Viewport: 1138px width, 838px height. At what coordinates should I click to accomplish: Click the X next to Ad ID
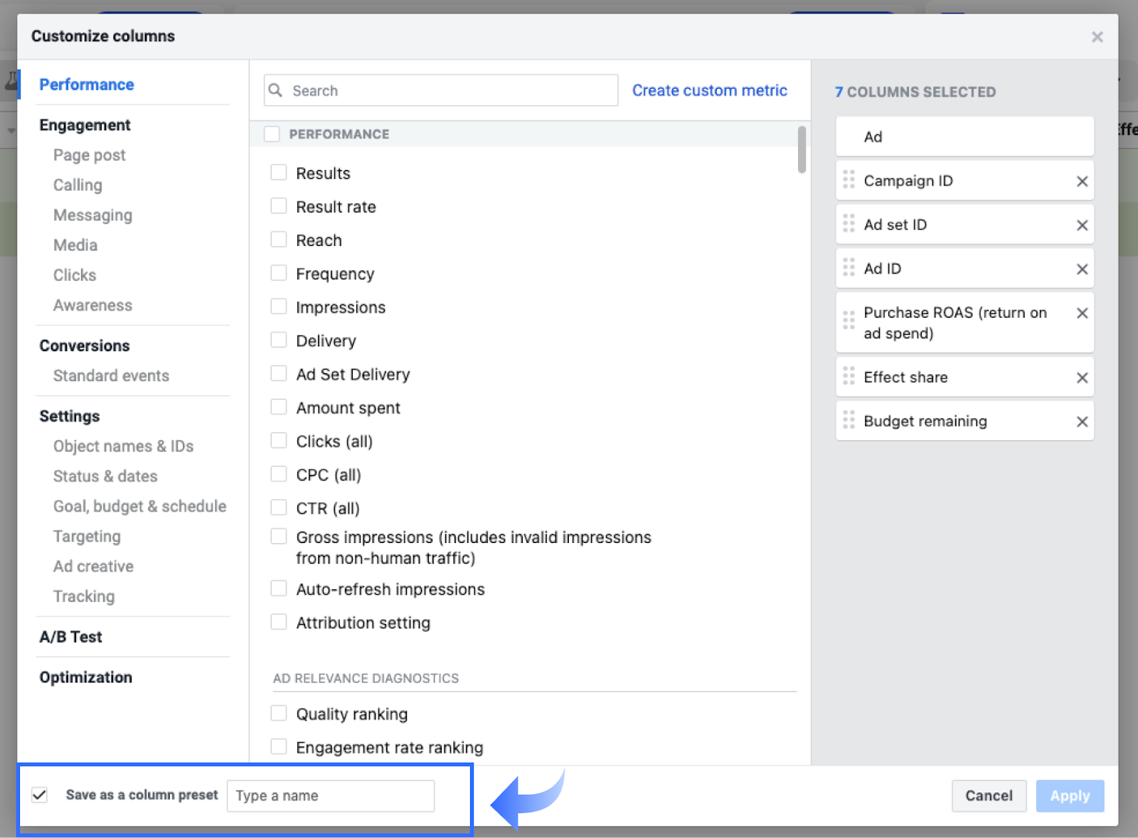pyautogui.click(x=1082, y=269)
